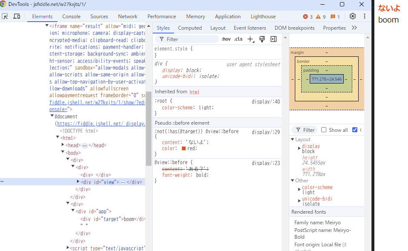Uncheck the checked box next to Show all
408x251 pixels.
pos(355,130)
